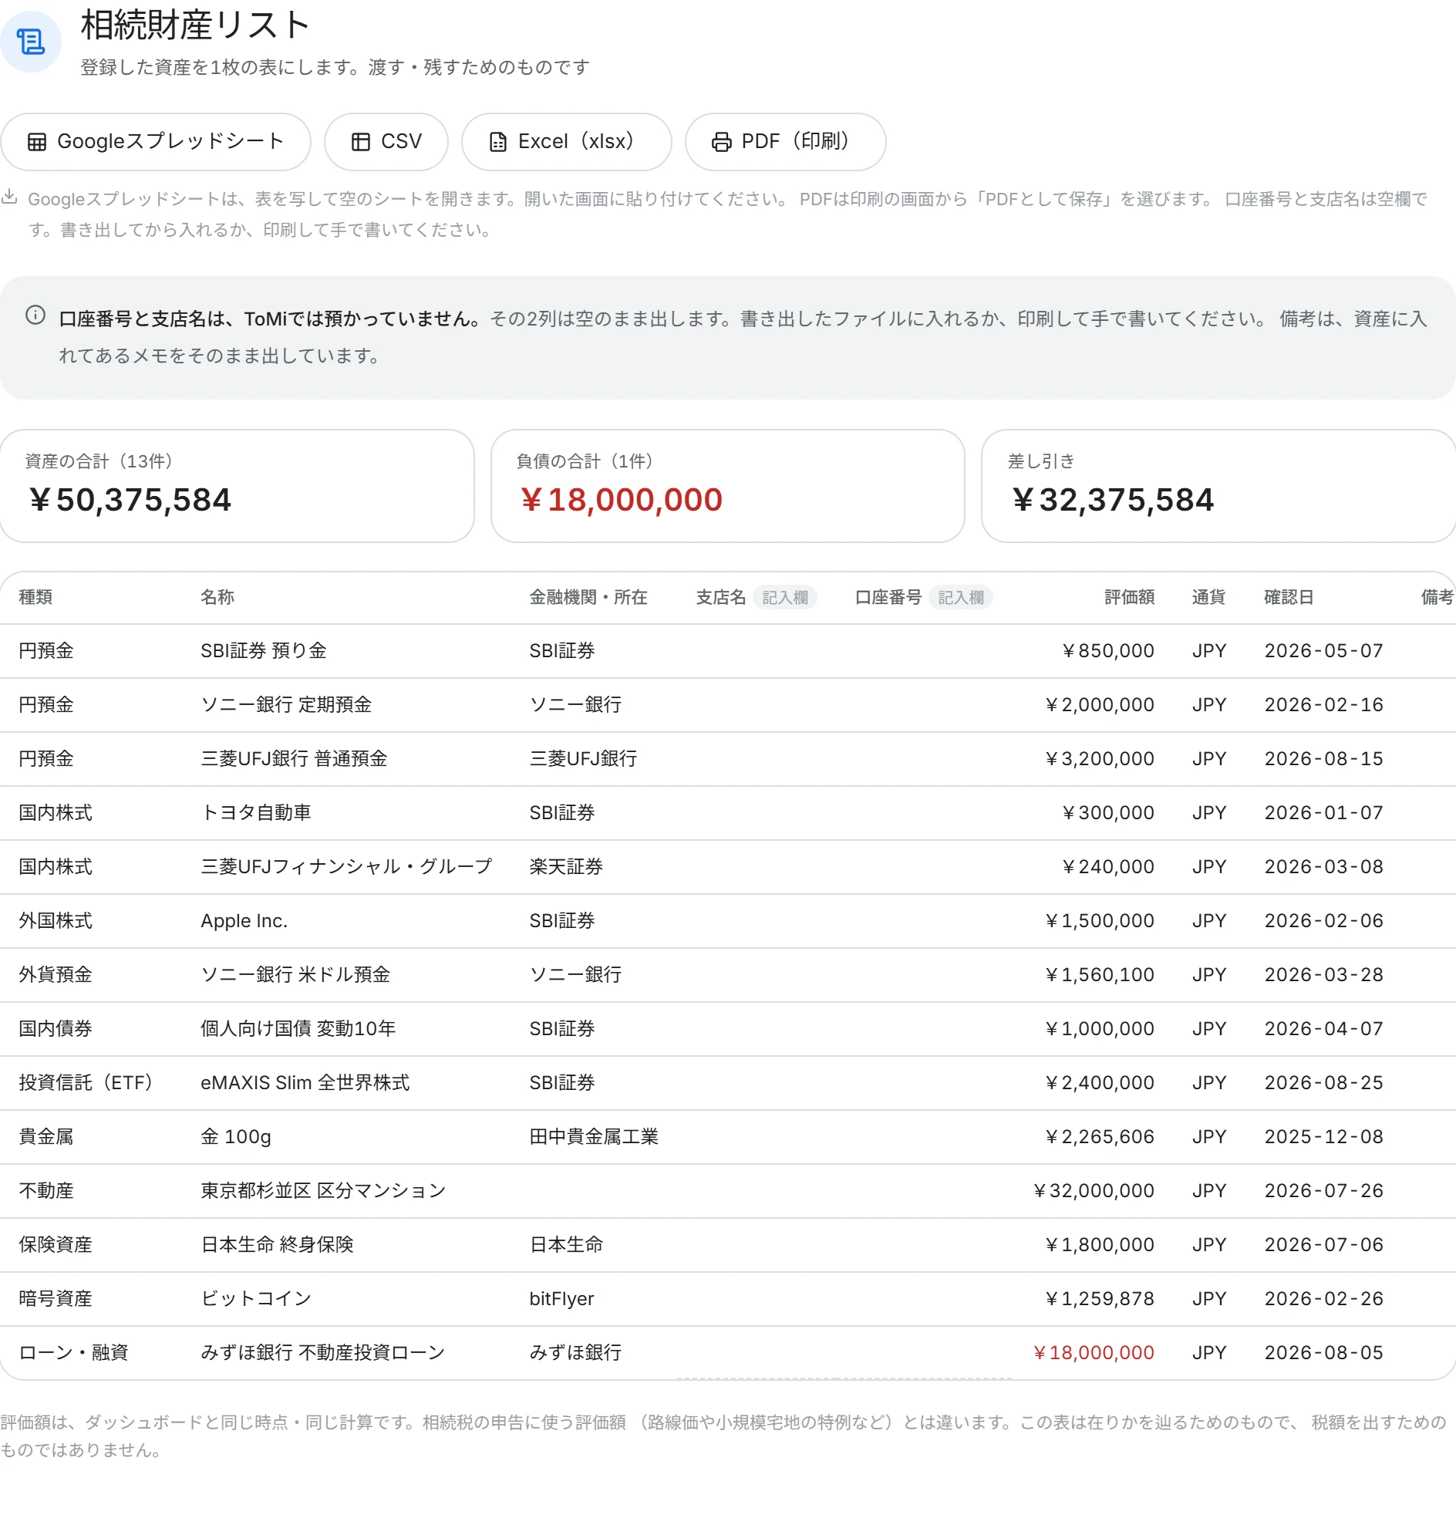1456x1515 pixels.
Task: Click the 記入欄 badge next to 口座番号
Action: [961, 598]
